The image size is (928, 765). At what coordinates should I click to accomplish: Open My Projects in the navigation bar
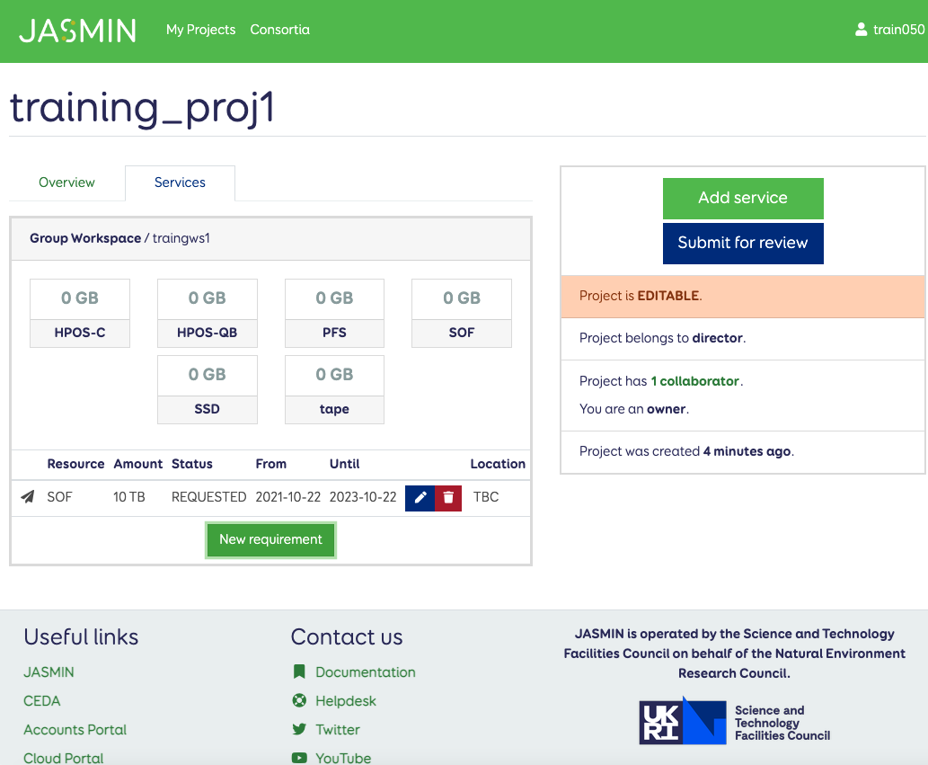point(200,30)
